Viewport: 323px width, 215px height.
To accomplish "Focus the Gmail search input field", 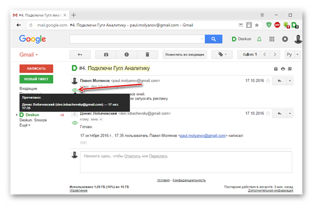I will pyautogui.click(x=135, y=39).
